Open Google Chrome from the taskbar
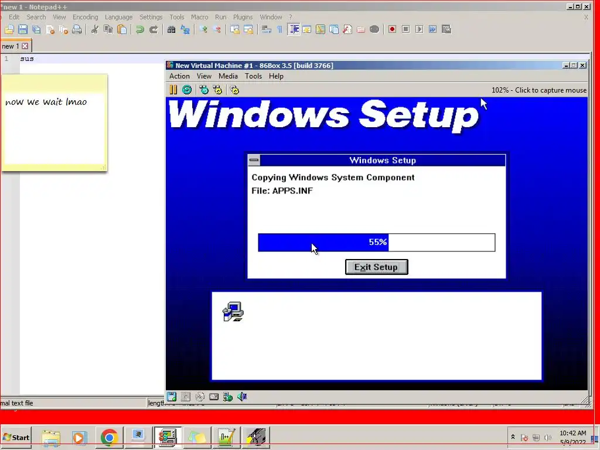The image size is (600, 450). pyautogui.click(x=109, y=437)
